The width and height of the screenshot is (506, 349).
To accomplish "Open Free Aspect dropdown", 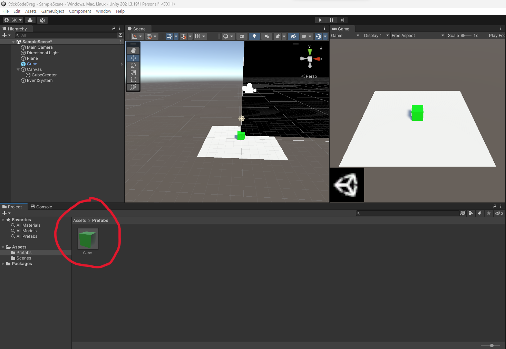I will click(x=418, y=35).
